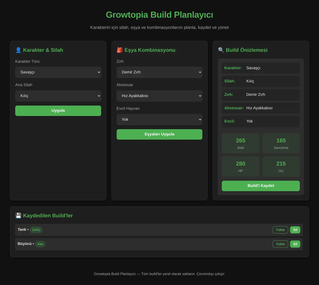Image resolution: width=319 pixels, height=285 pixels.
Task: Click the subtitle text under the main title
Action: pyautogui.click(x=159, y=27)
